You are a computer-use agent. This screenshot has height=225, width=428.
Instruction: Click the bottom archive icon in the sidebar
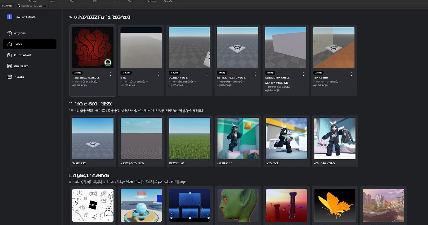[x=9, y=77]
